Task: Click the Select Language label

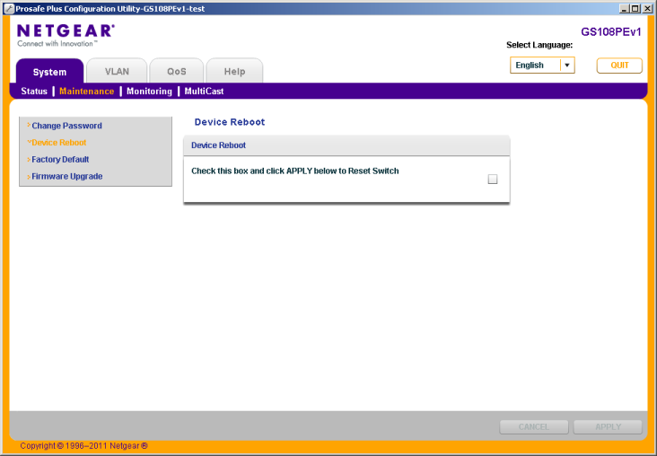Action: 539,45
